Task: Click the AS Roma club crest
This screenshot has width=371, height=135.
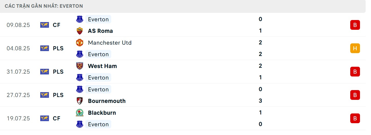Action: tap(80, 31)
